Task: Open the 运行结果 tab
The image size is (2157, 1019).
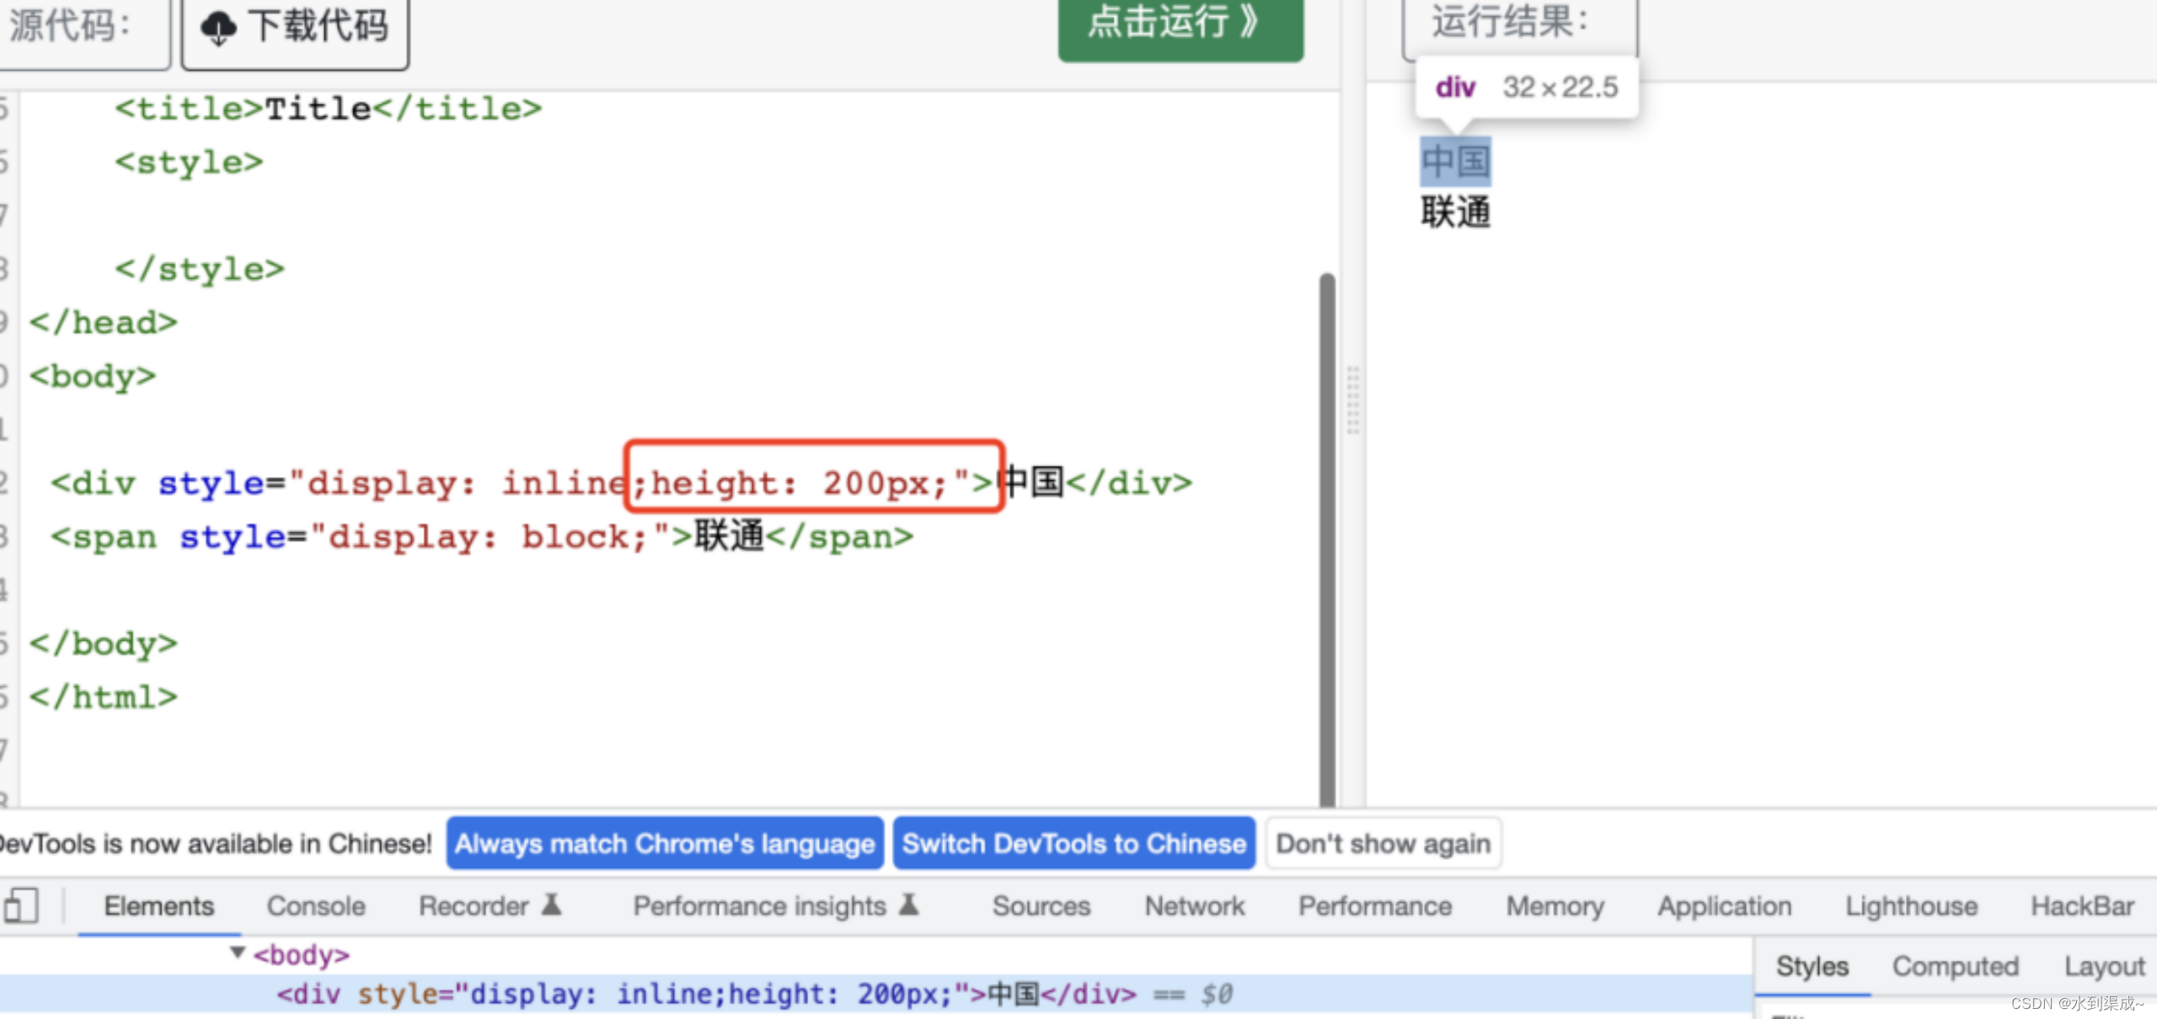Action: click(1519, 27)
